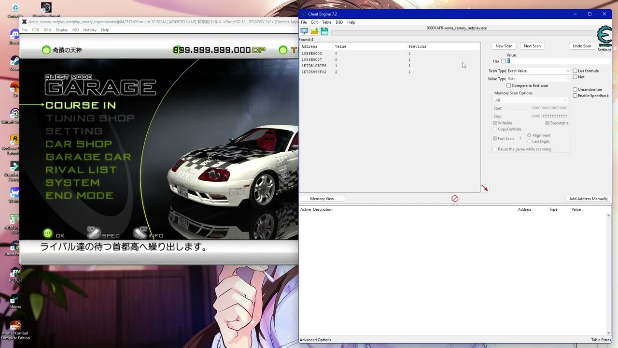Open Cheat Engine Help menu
618x348 pixels.
[x=351, y=22]
